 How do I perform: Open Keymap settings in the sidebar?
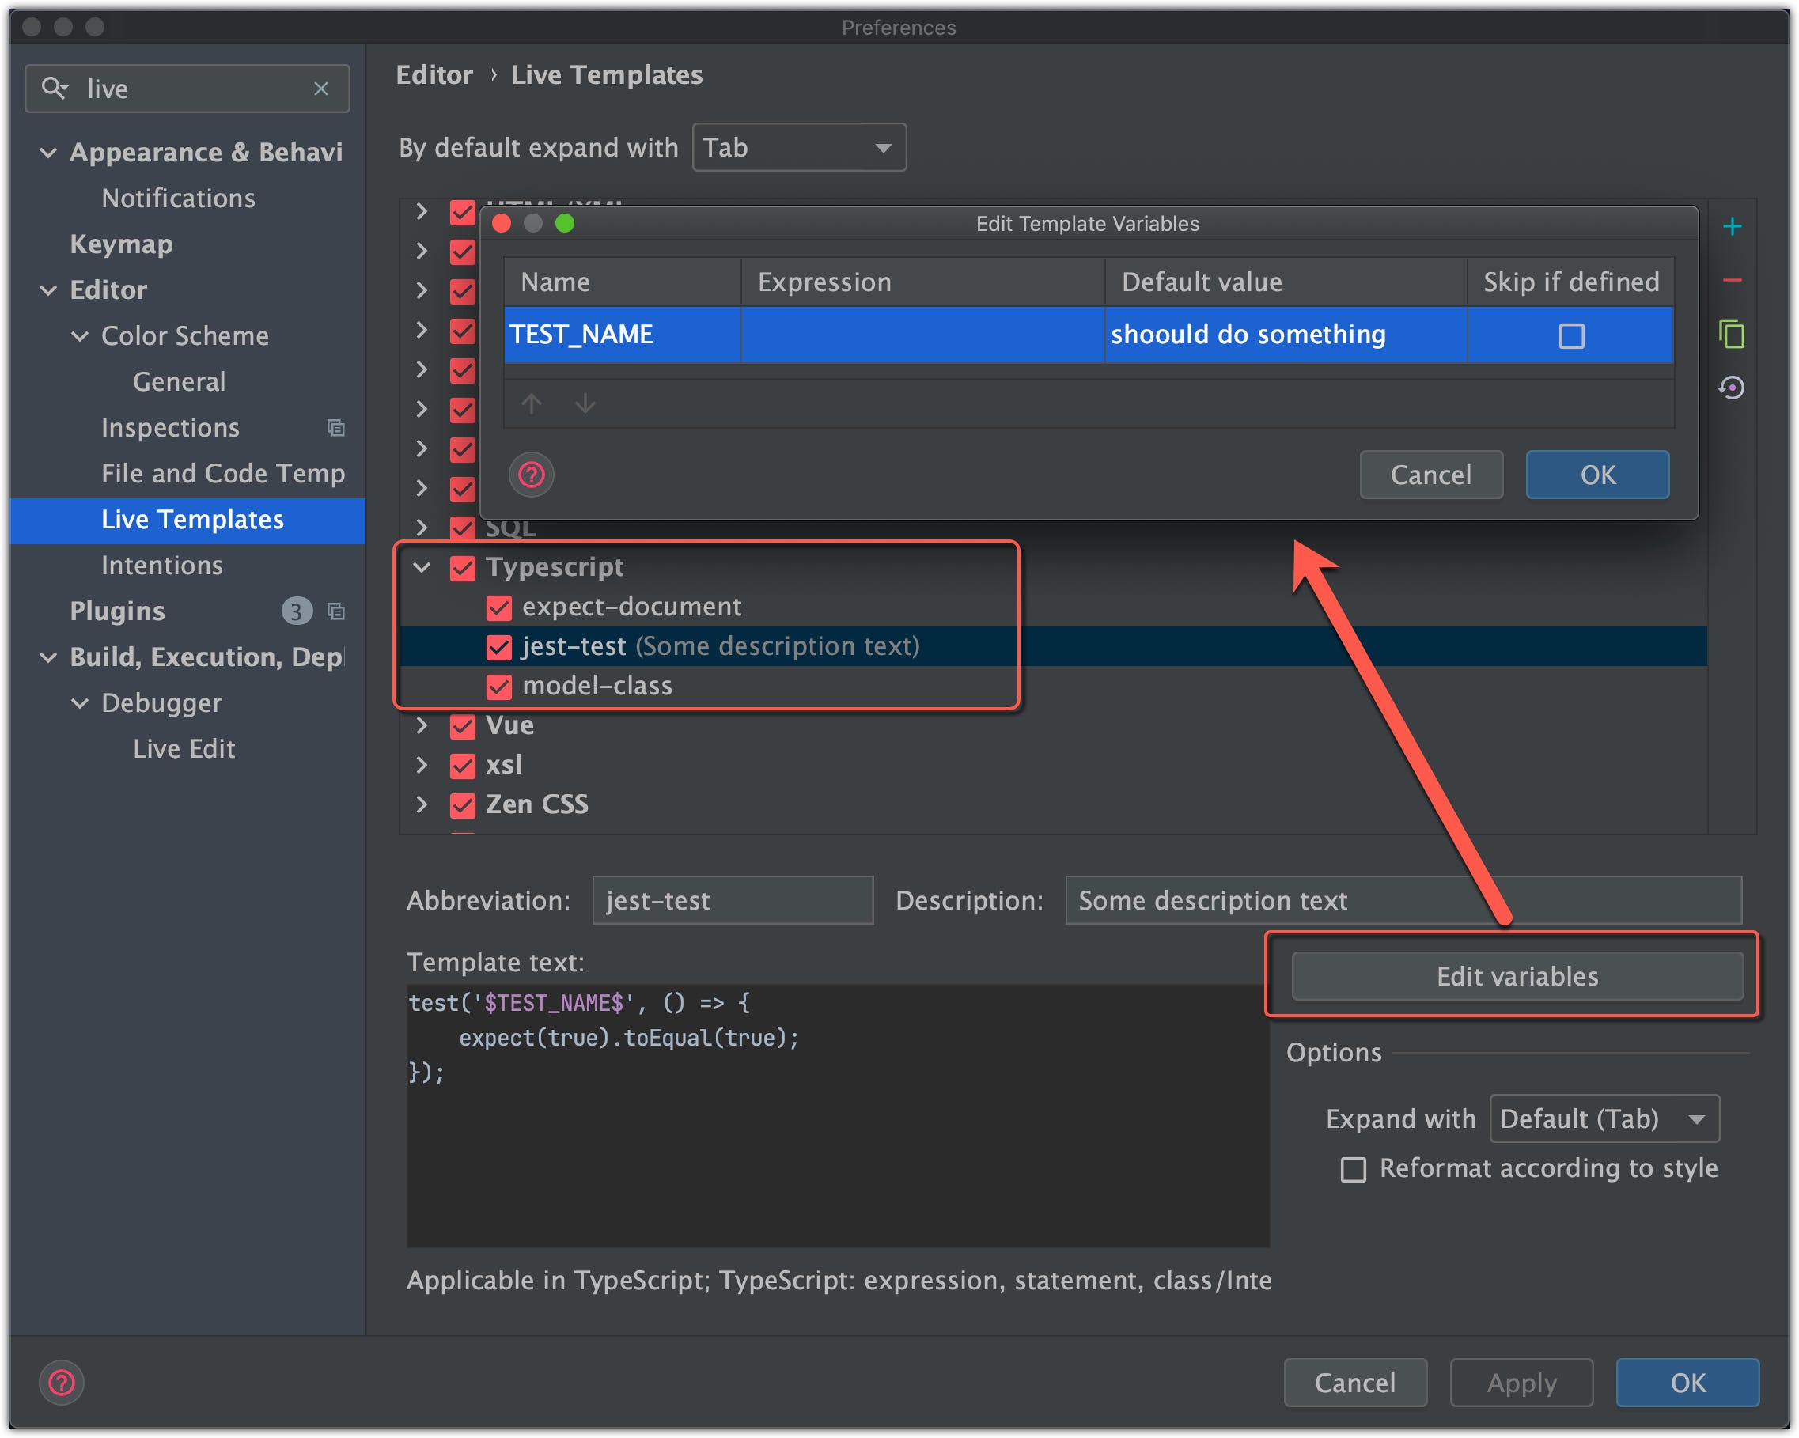tap(121, 244)
